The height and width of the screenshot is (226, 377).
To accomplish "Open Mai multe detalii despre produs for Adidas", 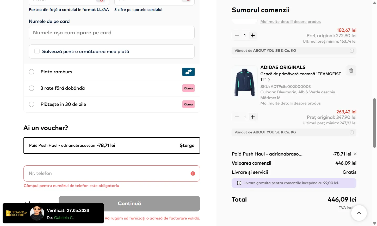I will point(291,103).
